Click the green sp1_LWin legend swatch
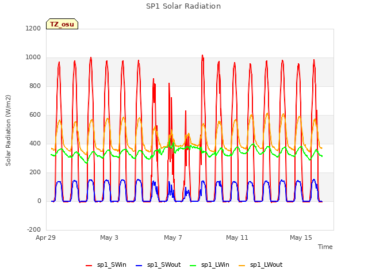 click(x=193, y=266)
